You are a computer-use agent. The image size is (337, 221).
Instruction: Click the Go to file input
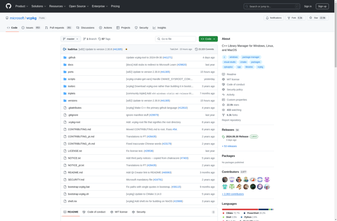pyautogui.click(x=176, y=39)
